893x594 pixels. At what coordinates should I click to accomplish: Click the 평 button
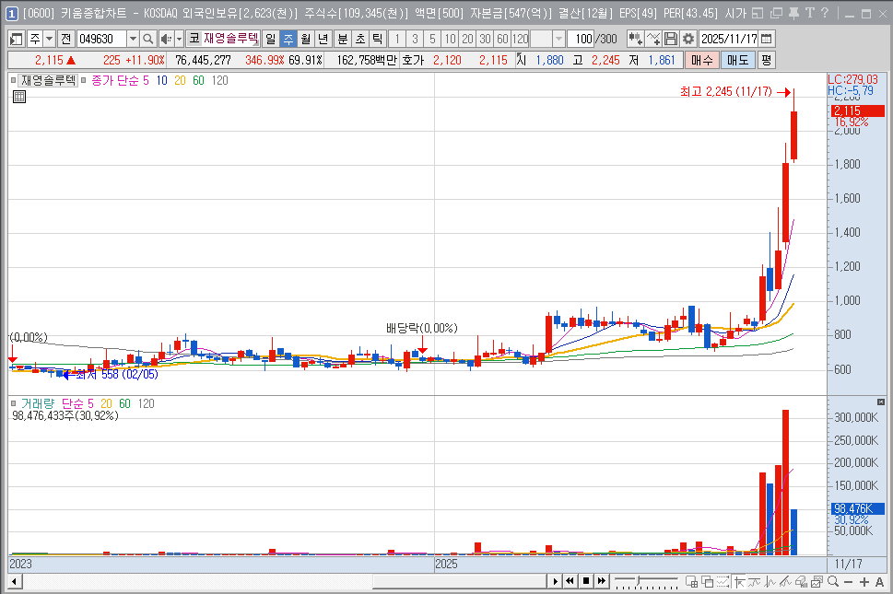tap(766, 60)
